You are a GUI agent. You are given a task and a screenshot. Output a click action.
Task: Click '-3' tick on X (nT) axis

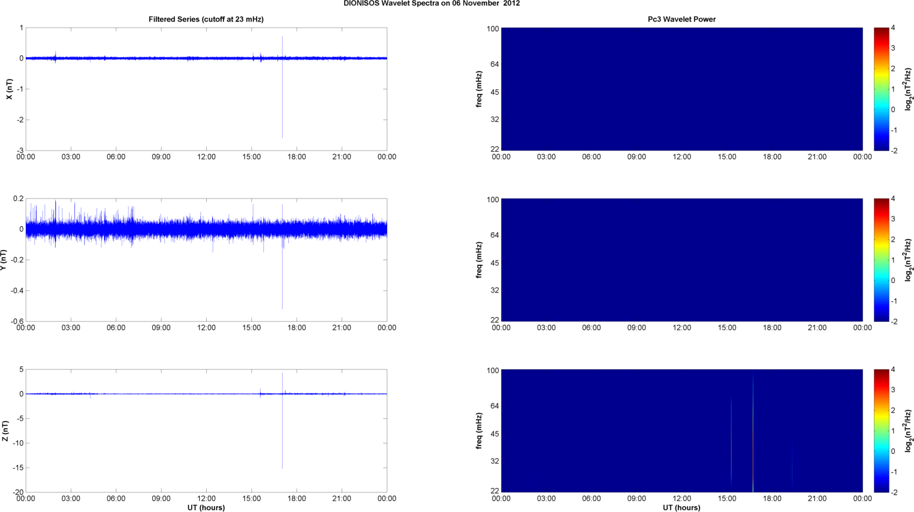[20, 150]
